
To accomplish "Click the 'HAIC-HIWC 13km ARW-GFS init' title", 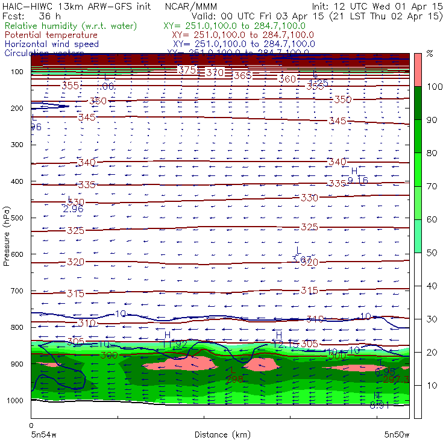I will pos(77,6).
